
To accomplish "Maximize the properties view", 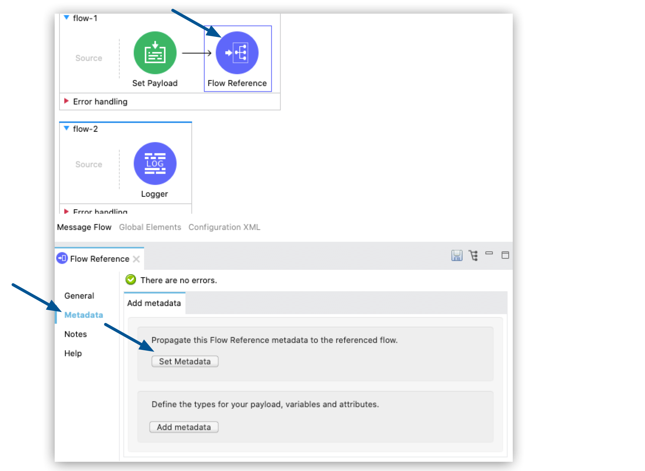I will click(505, 255).
